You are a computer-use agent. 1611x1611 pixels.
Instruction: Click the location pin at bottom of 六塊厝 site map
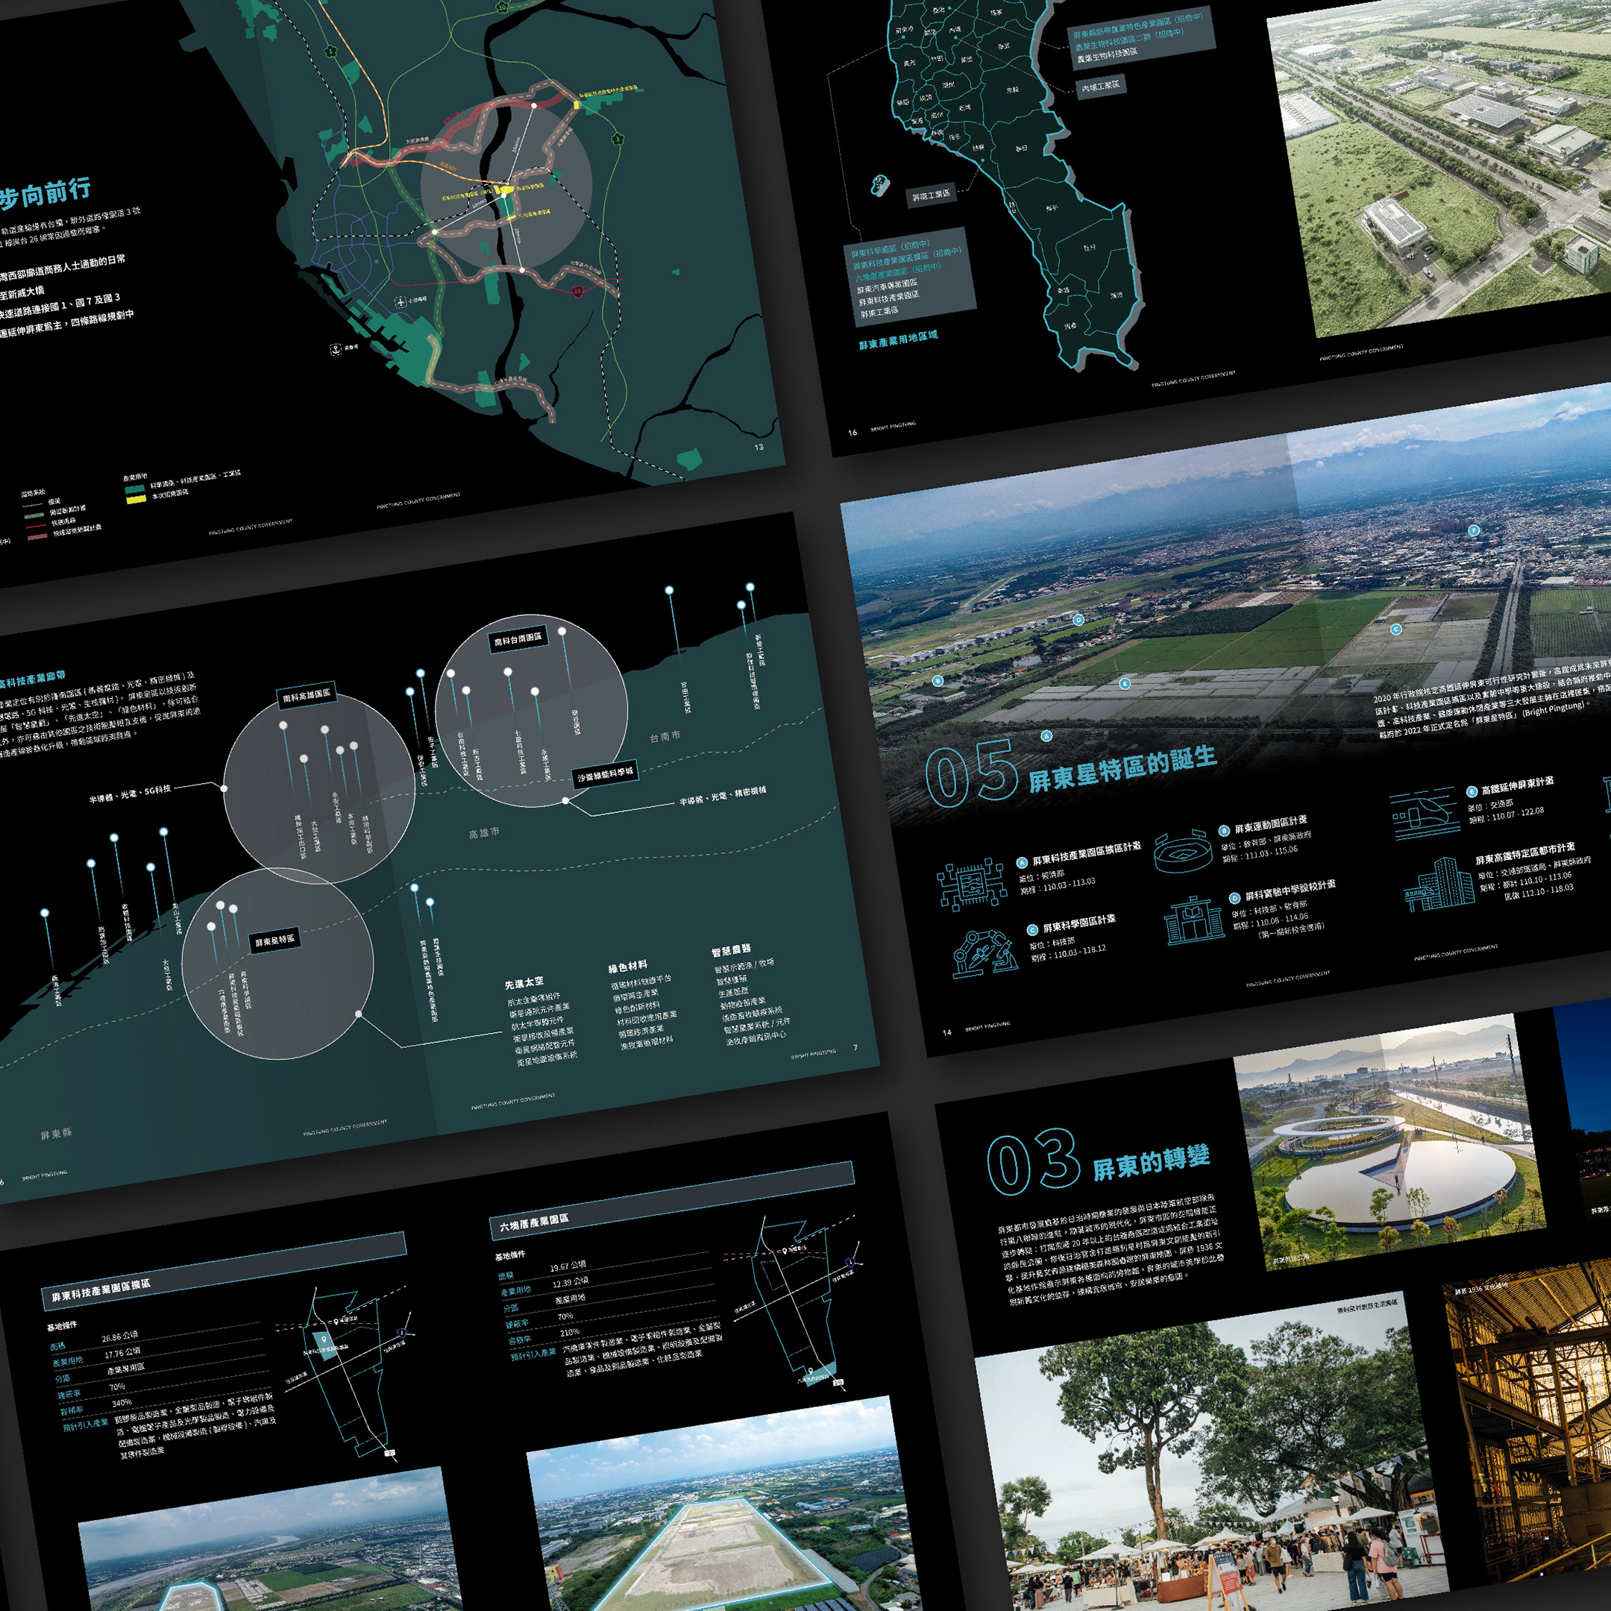click(x=810, y=1370)
